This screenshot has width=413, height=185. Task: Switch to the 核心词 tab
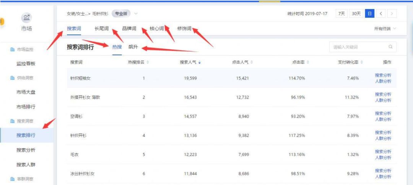[x=157, y=29]
